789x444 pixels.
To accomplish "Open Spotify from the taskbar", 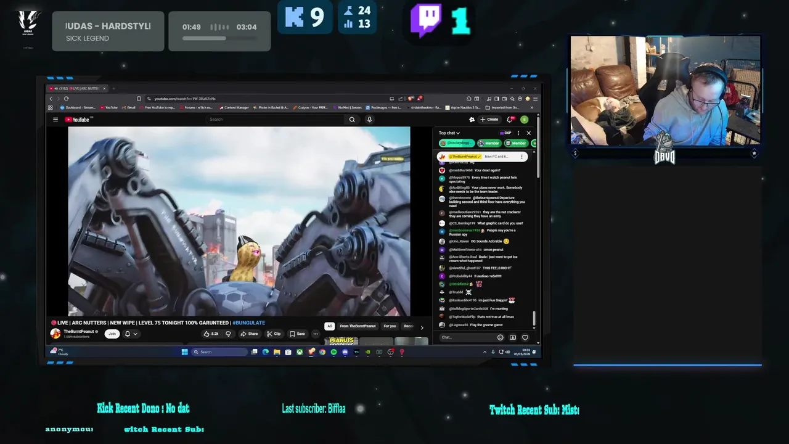I will click(x=333, y=352).
